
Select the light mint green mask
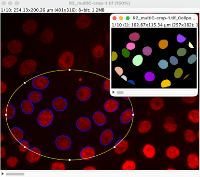click(x=138, y=60)
